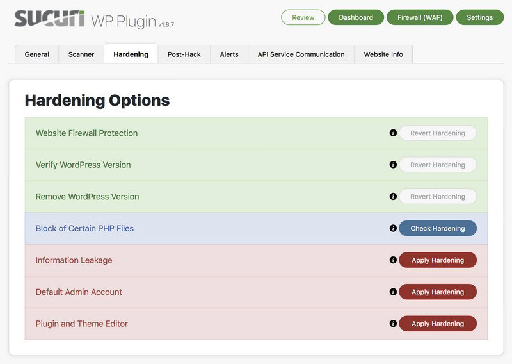The height and width of the screenshot is (364, 512).
Task: Click the v1.8.7 version text
Action: (x=166, y=24)
